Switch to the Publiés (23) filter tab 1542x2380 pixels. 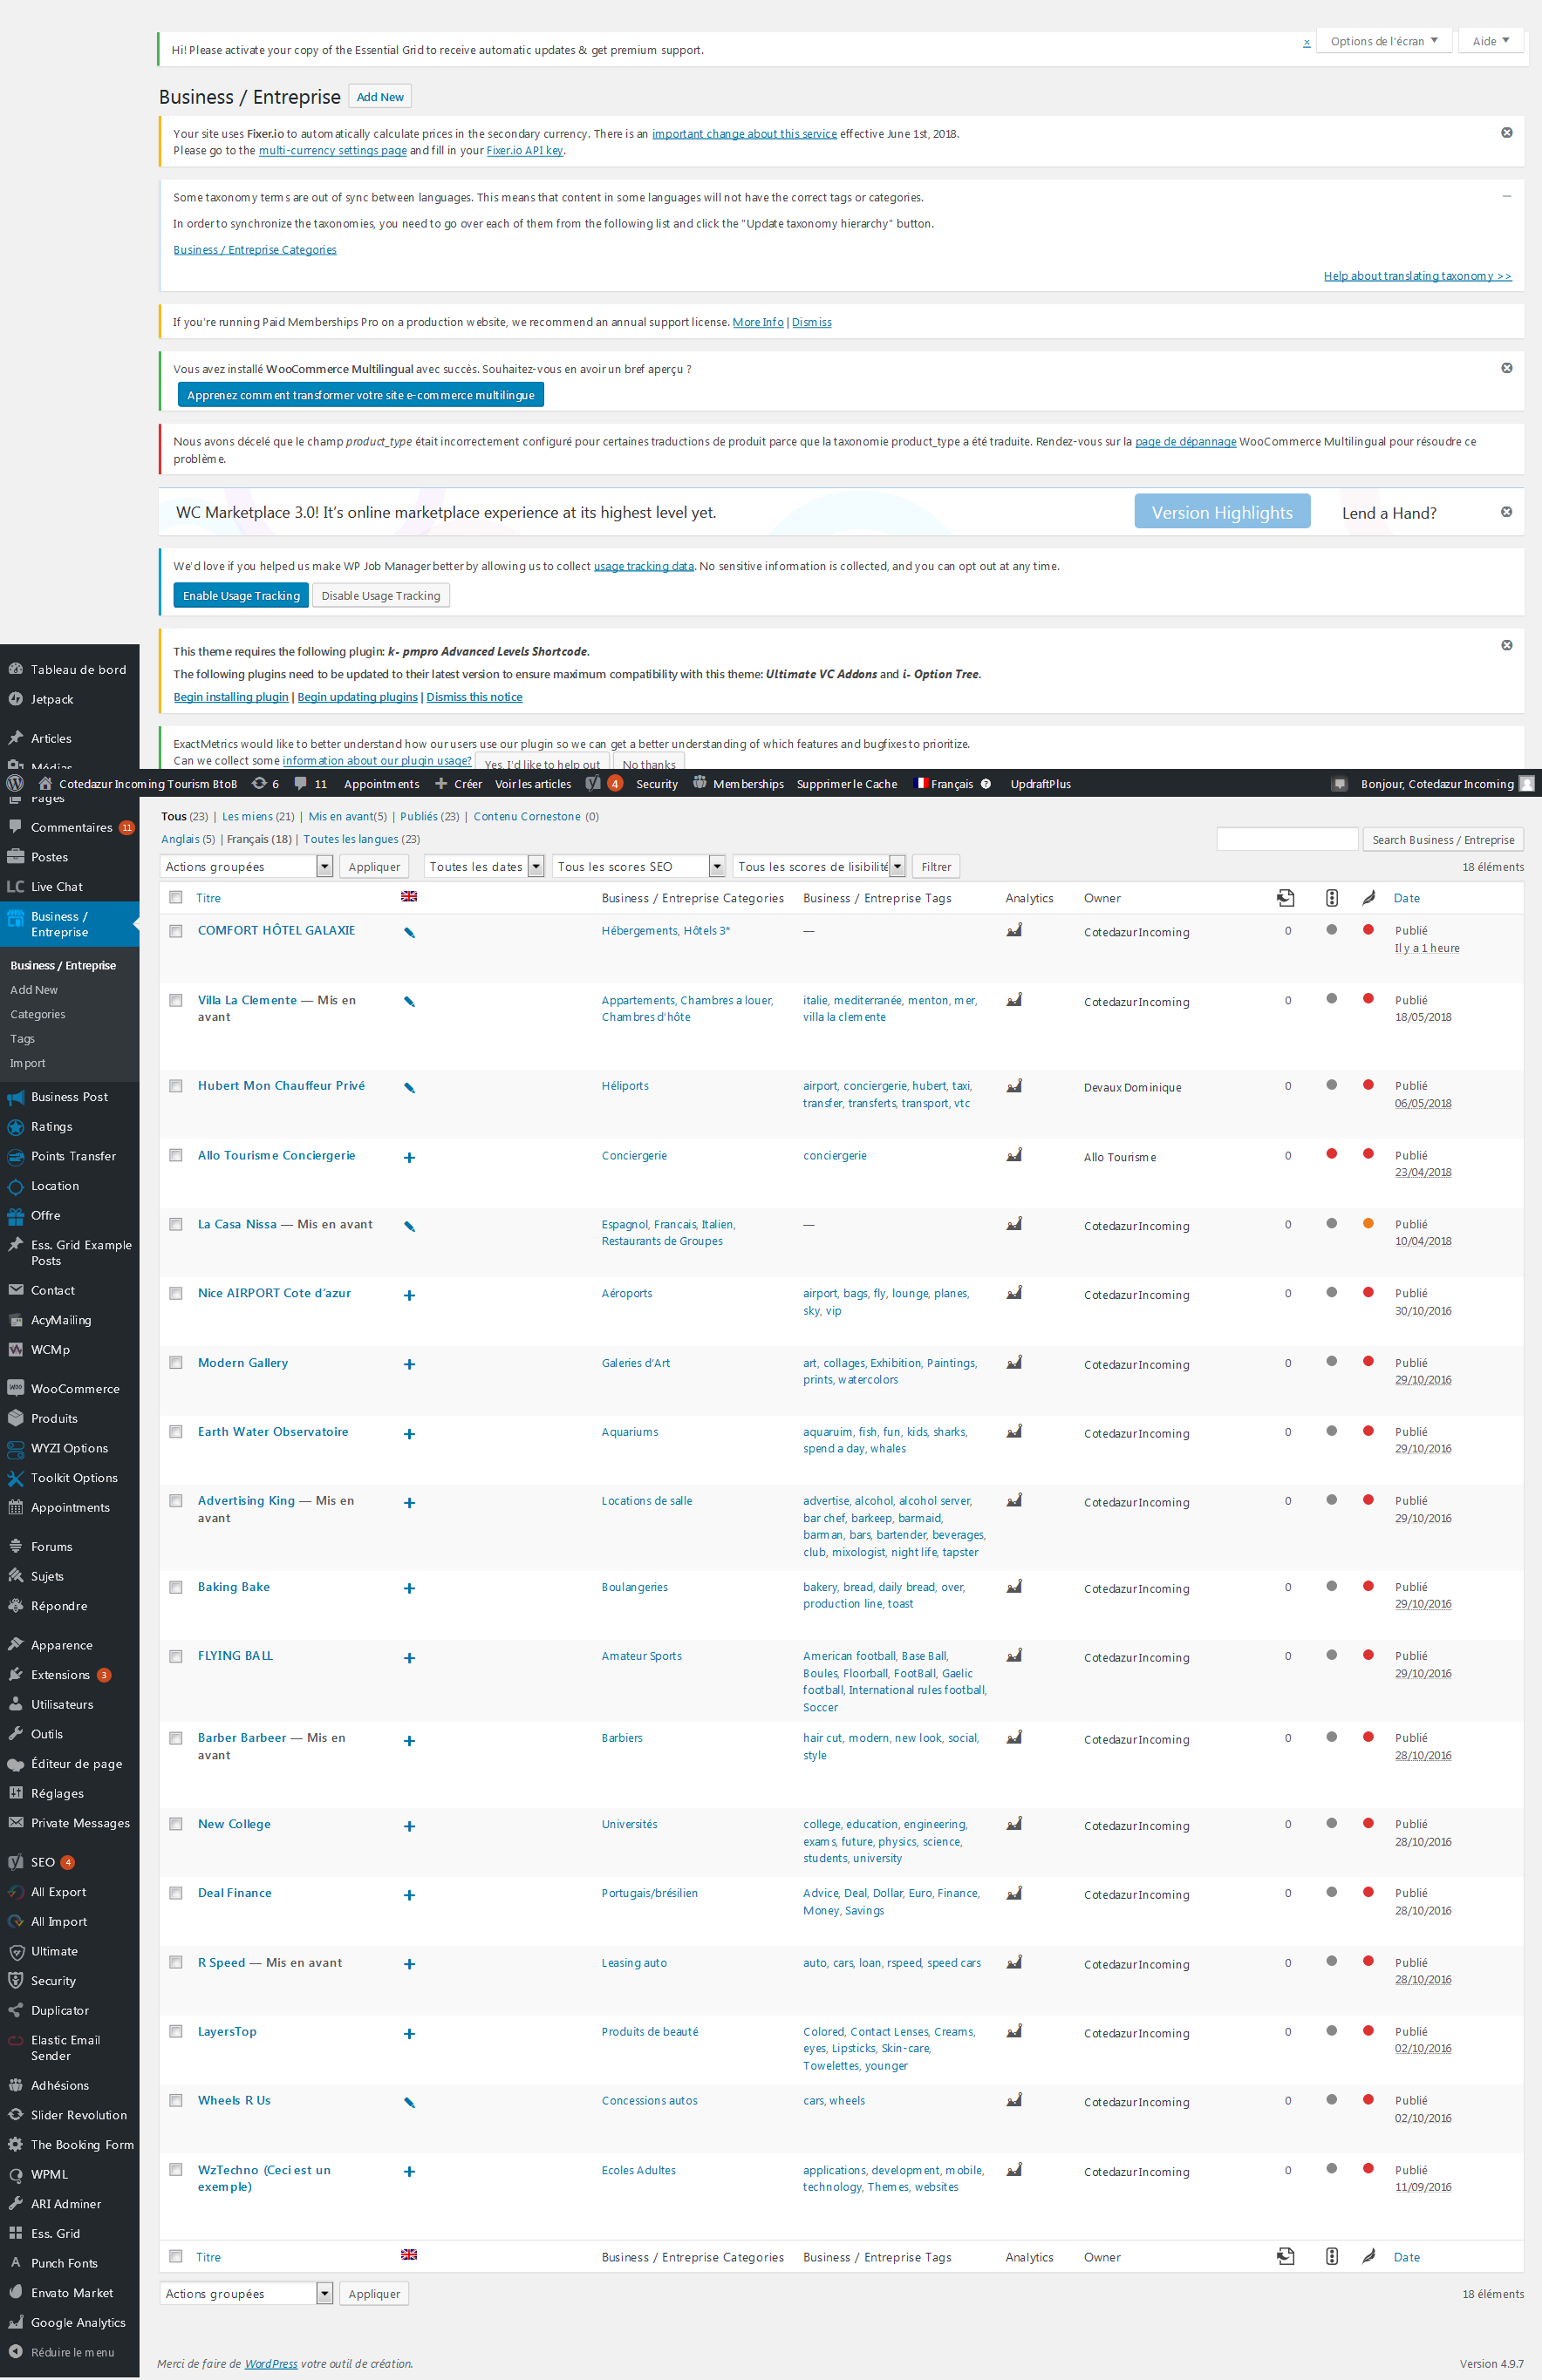pyautogui.click(x=419, y=816)
